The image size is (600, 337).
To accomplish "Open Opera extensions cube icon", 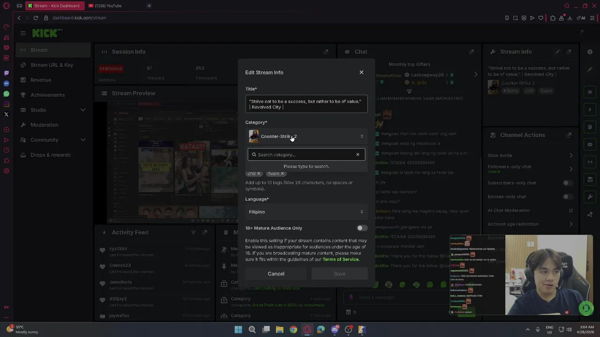I will (x=553, y=18).
